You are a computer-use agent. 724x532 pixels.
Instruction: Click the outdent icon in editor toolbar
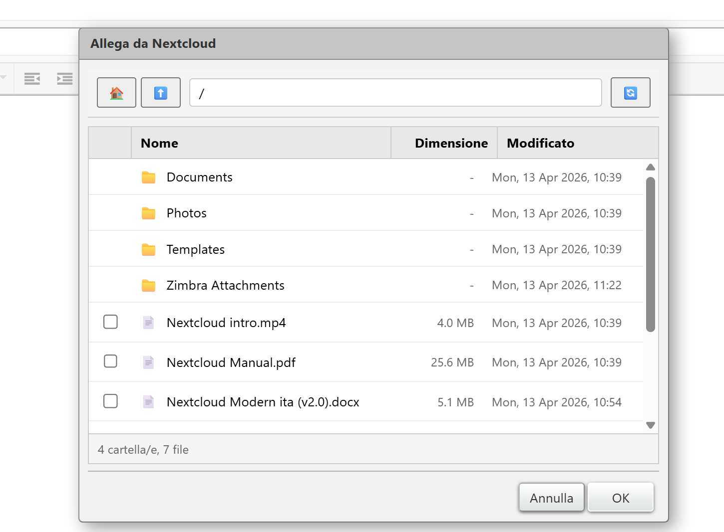pos(32,78)
